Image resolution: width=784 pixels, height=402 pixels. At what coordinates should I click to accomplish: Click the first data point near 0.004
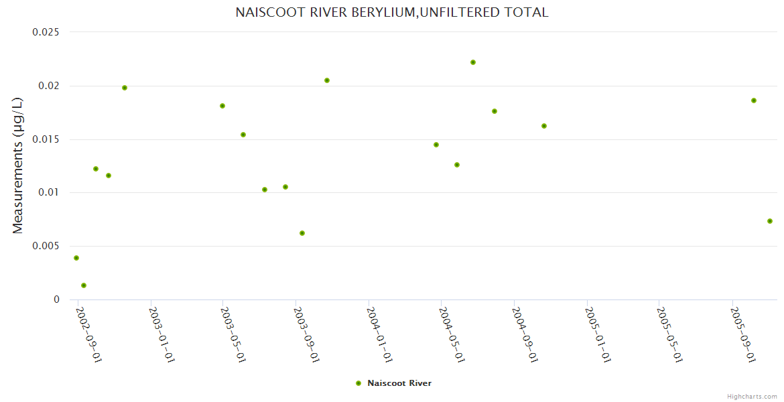click(x=76, y=258)
